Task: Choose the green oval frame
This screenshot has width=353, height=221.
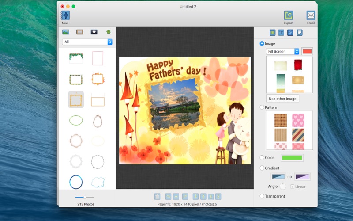Action: point(76,120)
